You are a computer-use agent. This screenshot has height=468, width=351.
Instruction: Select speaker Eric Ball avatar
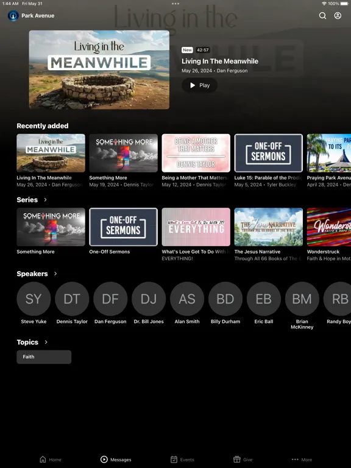coord(264,299)
